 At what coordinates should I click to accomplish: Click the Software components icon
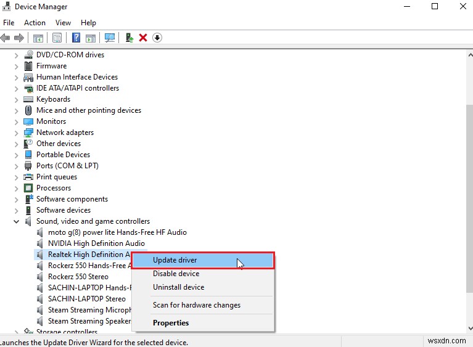(x=28, y=199)
